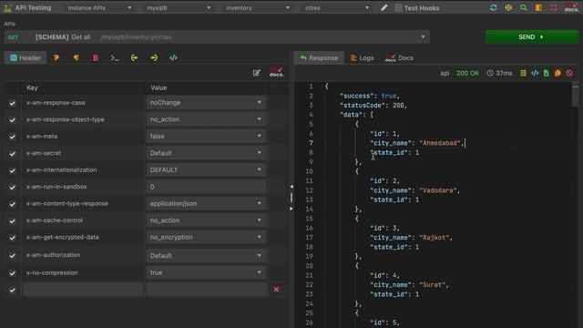Uncheck the x-am-secret header checkbox
The height and width of the screenshot is (328, 583).
coord(12,154)
